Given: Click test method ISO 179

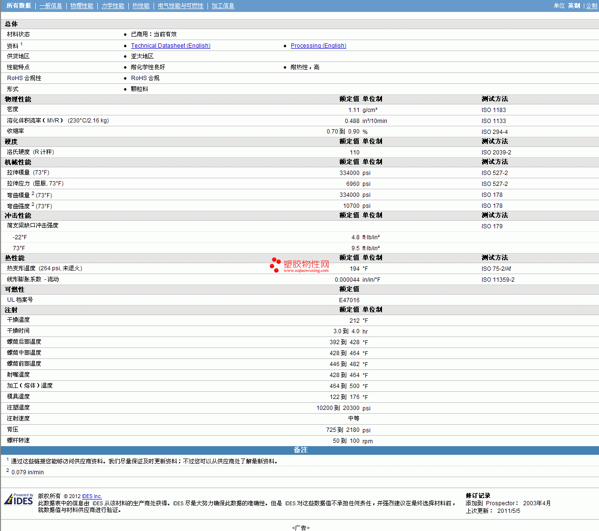Looking at the screenshot, I should click(x=492, y=226).
